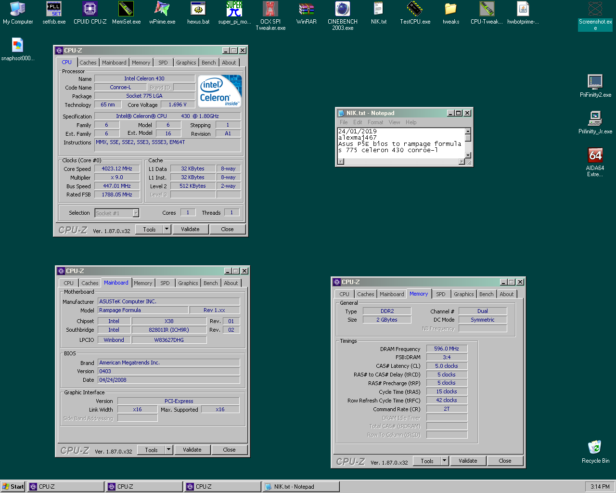Click the Core Voltage 1.696 V value
Viewport: 616px width, 493px height.
(178, 104)
